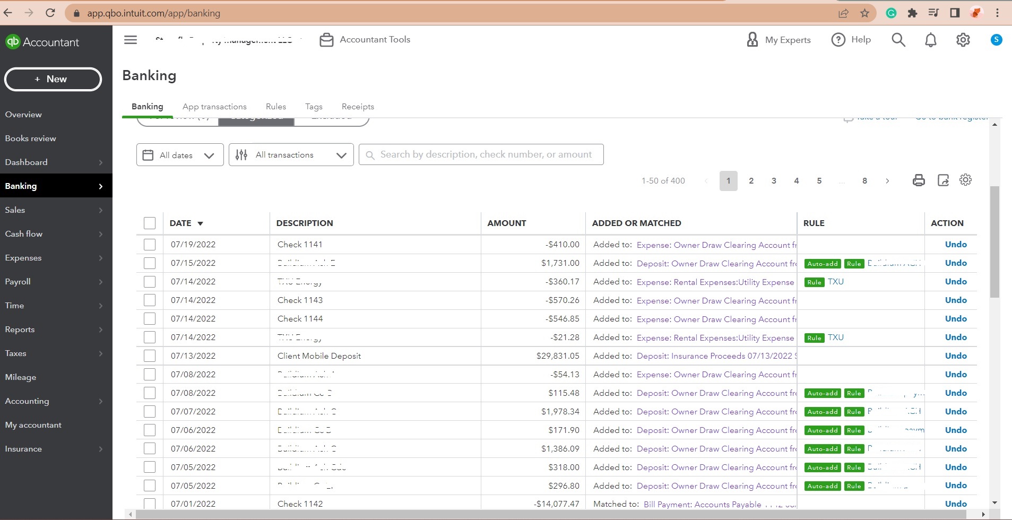View notifications bell
Viewport: 1012px width, 520px height.
[931, 40]
